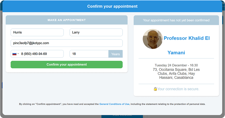Select the first name field containing Larry
The width and height of the screenshot is (225, 118).
tap(96, 33)
